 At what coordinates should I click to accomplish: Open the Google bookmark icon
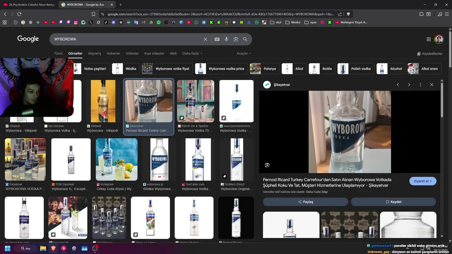[x=23, y=22]
